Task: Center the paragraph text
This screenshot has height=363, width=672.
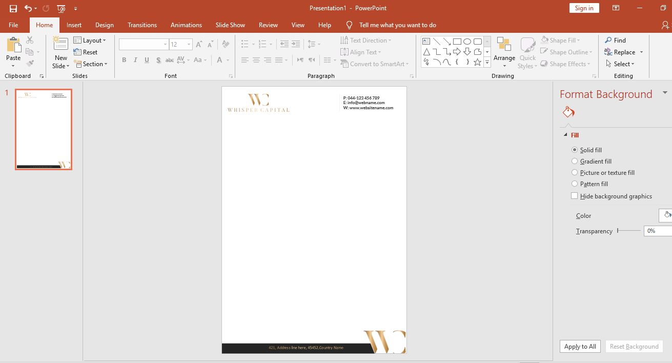Action: click(x=256, y=60)
